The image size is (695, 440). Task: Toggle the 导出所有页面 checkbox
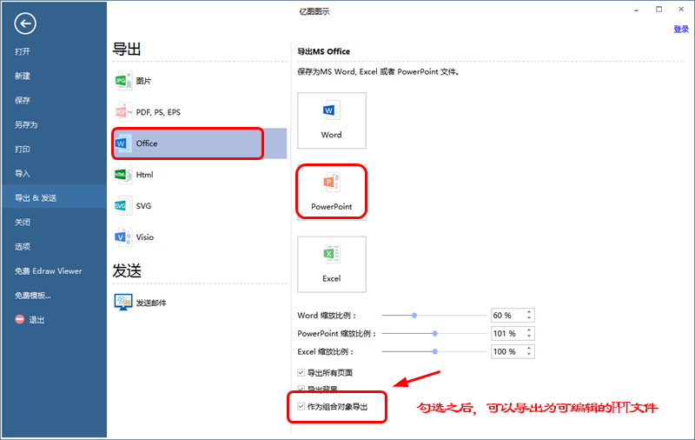pyautogui.click(x=301, y=372)
